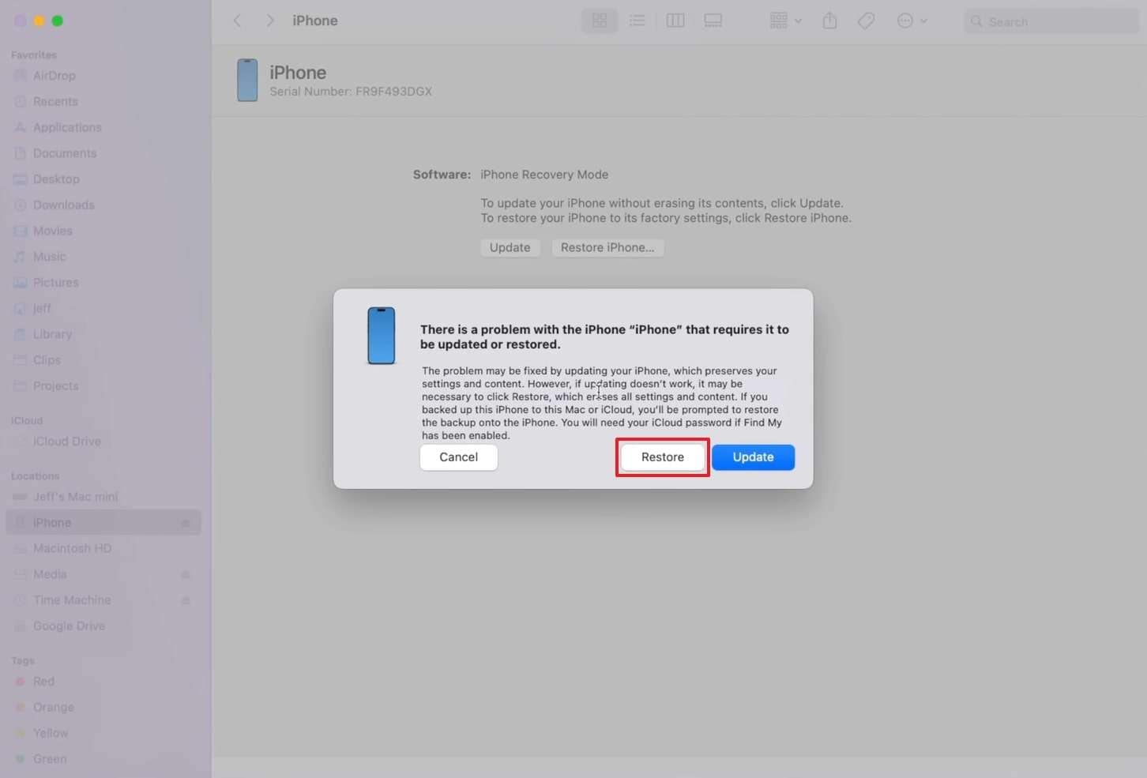1147x778 pixels.
Task: Eject the Time Machine volume
Action: [x=186, y=600]
